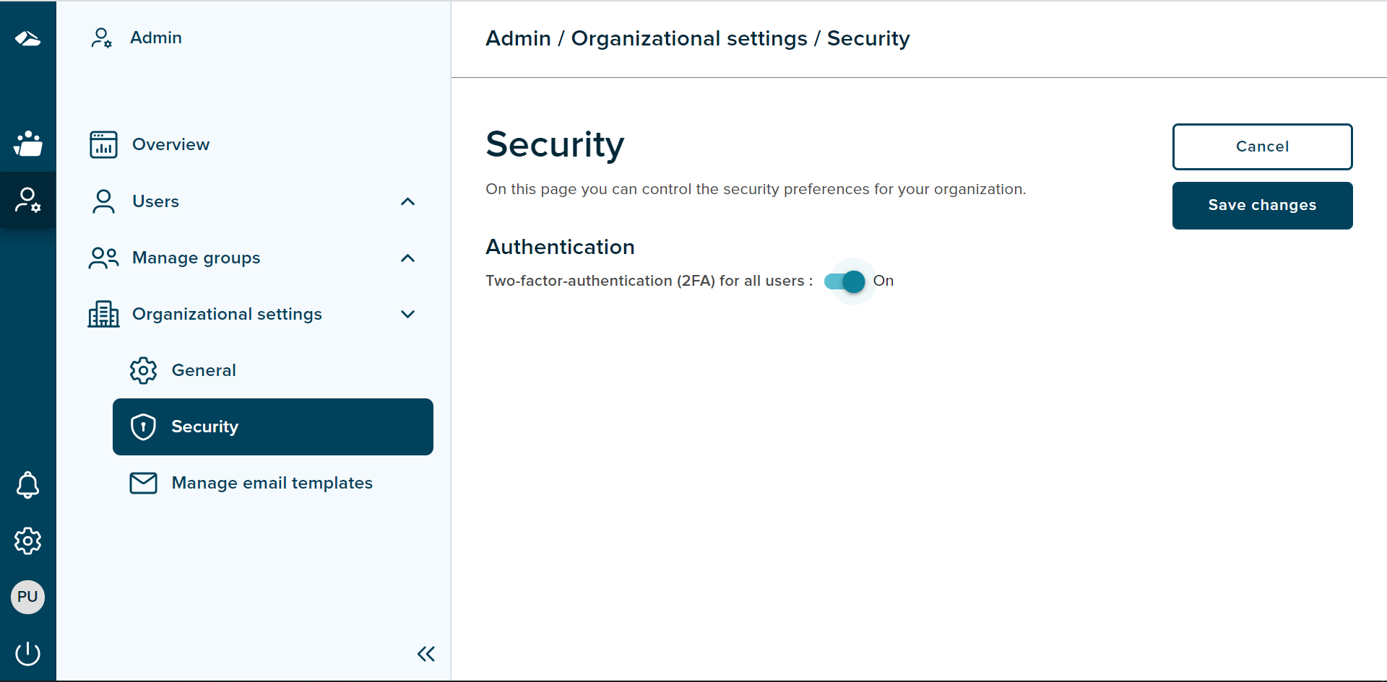1387x682 pixels.
Task: Open General settings in the sidebar
Action: [x=203, y=370]
